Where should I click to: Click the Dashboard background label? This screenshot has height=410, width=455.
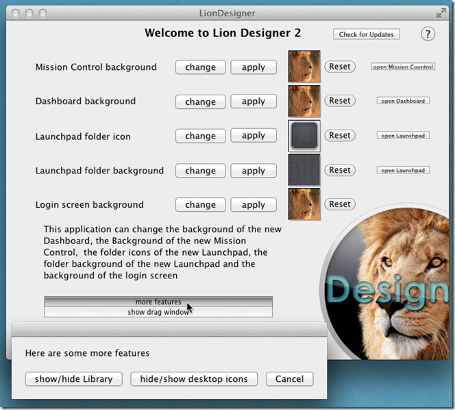tap(85, 101)
